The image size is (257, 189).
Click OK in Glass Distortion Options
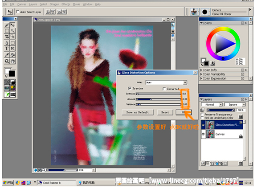coord(183,112)
